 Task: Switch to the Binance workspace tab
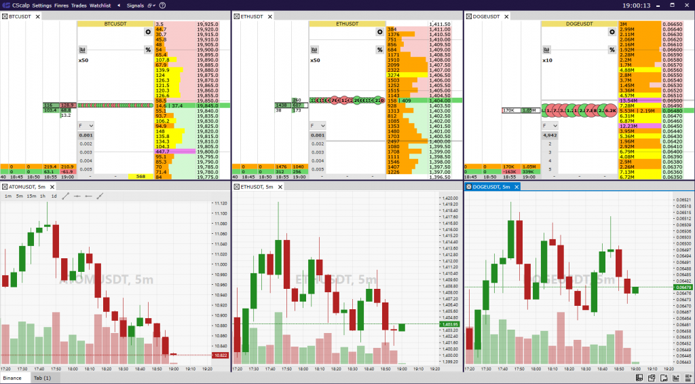tap(12, 379)
